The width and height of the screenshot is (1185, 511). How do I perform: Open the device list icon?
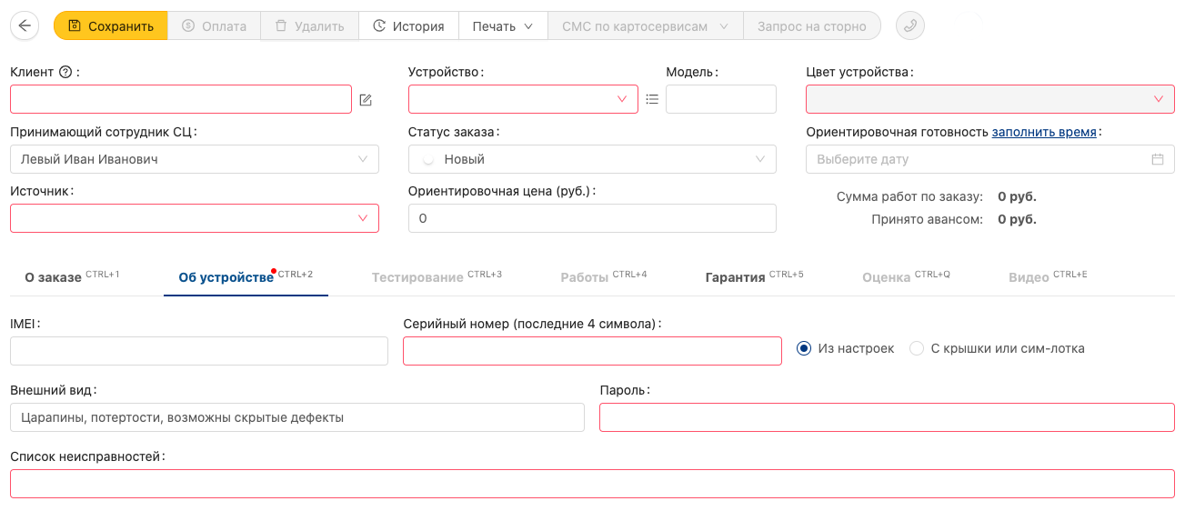[x=652, y=99]
